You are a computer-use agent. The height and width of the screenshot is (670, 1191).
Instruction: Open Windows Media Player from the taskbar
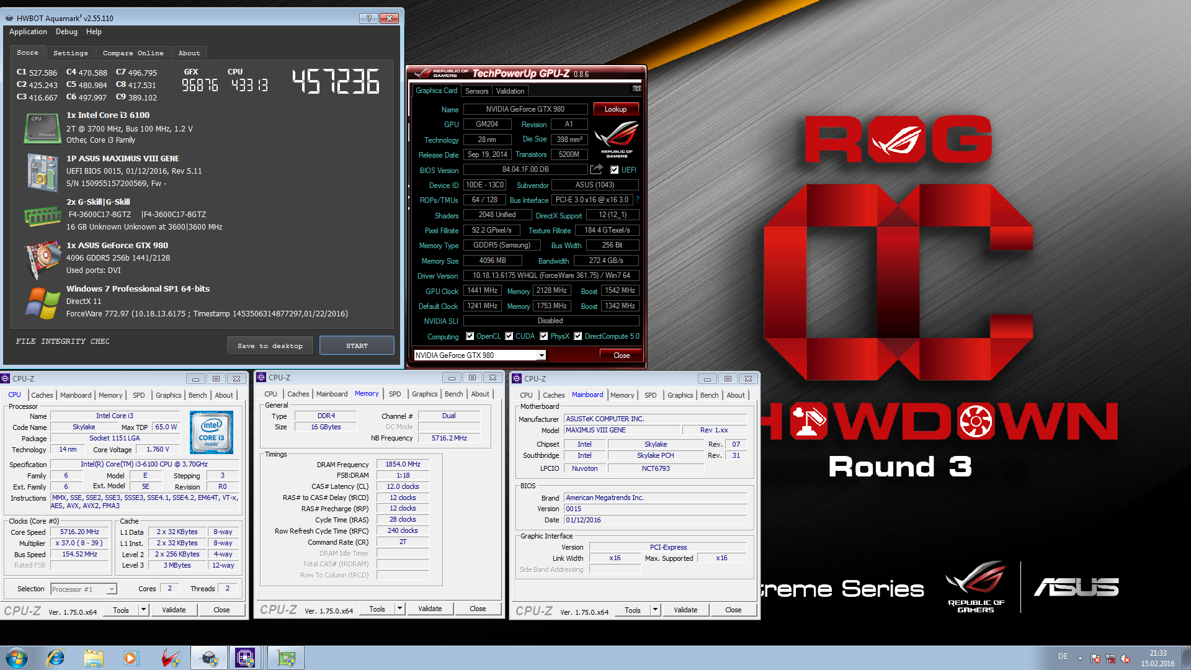click(131, 658)
